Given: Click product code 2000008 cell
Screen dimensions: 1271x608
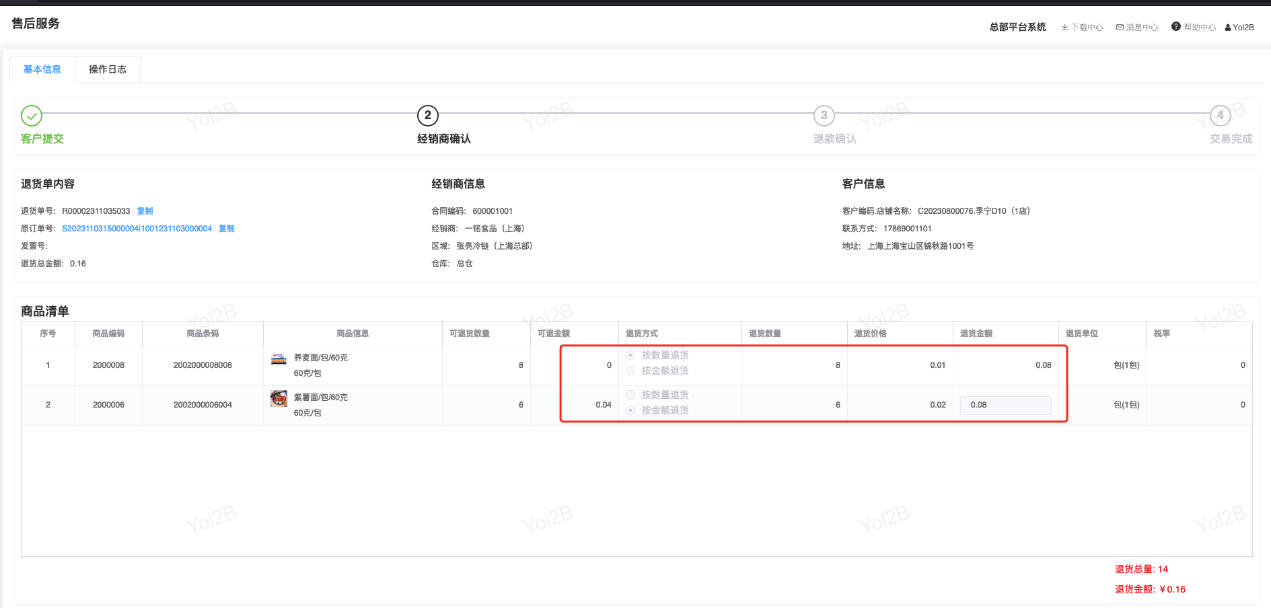Looking at the screenshot, I should (x=108, y=365).
